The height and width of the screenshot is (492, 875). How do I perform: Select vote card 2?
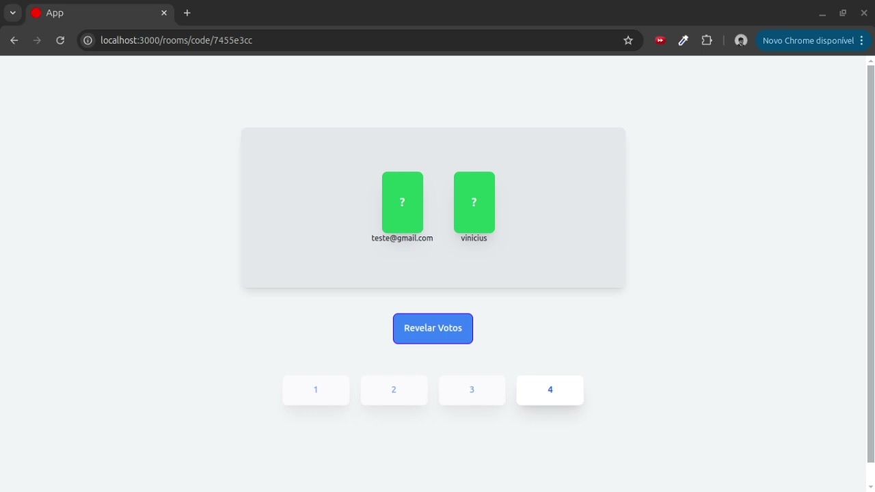394,389
